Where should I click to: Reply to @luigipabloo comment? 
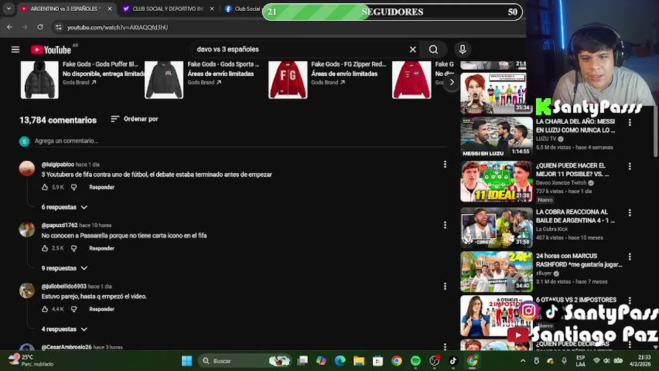[x=102, y=187]
